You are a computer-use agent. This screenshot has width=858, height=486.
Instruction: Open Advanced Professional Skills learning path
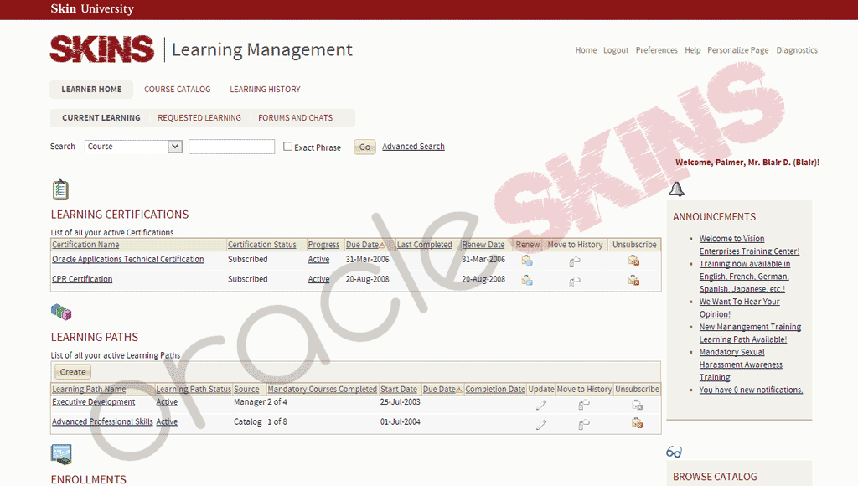pos(102,421)
